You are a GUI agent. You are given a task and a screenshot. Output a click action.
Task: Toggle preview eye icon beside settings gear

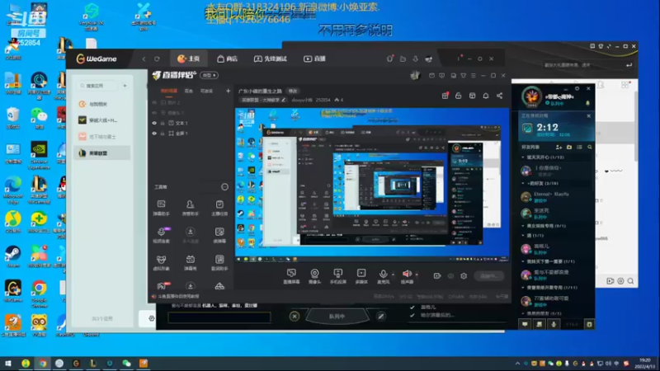pos(450,276)
